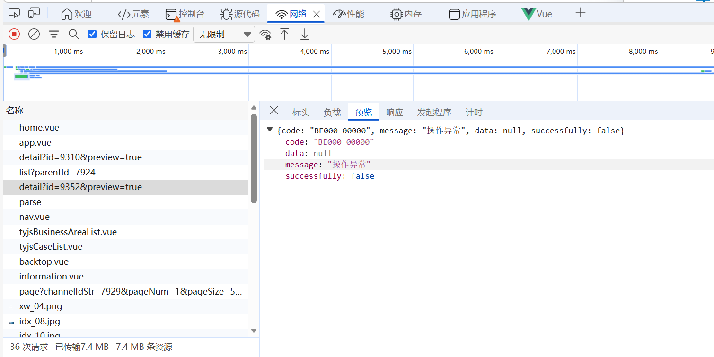Collapse the JSON response object triangle
This screenshot has width=714, height=357.
[x=270, y=130]
